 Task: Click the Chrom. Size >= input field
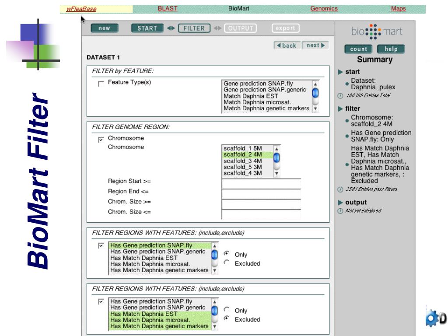tap(261, 204)
